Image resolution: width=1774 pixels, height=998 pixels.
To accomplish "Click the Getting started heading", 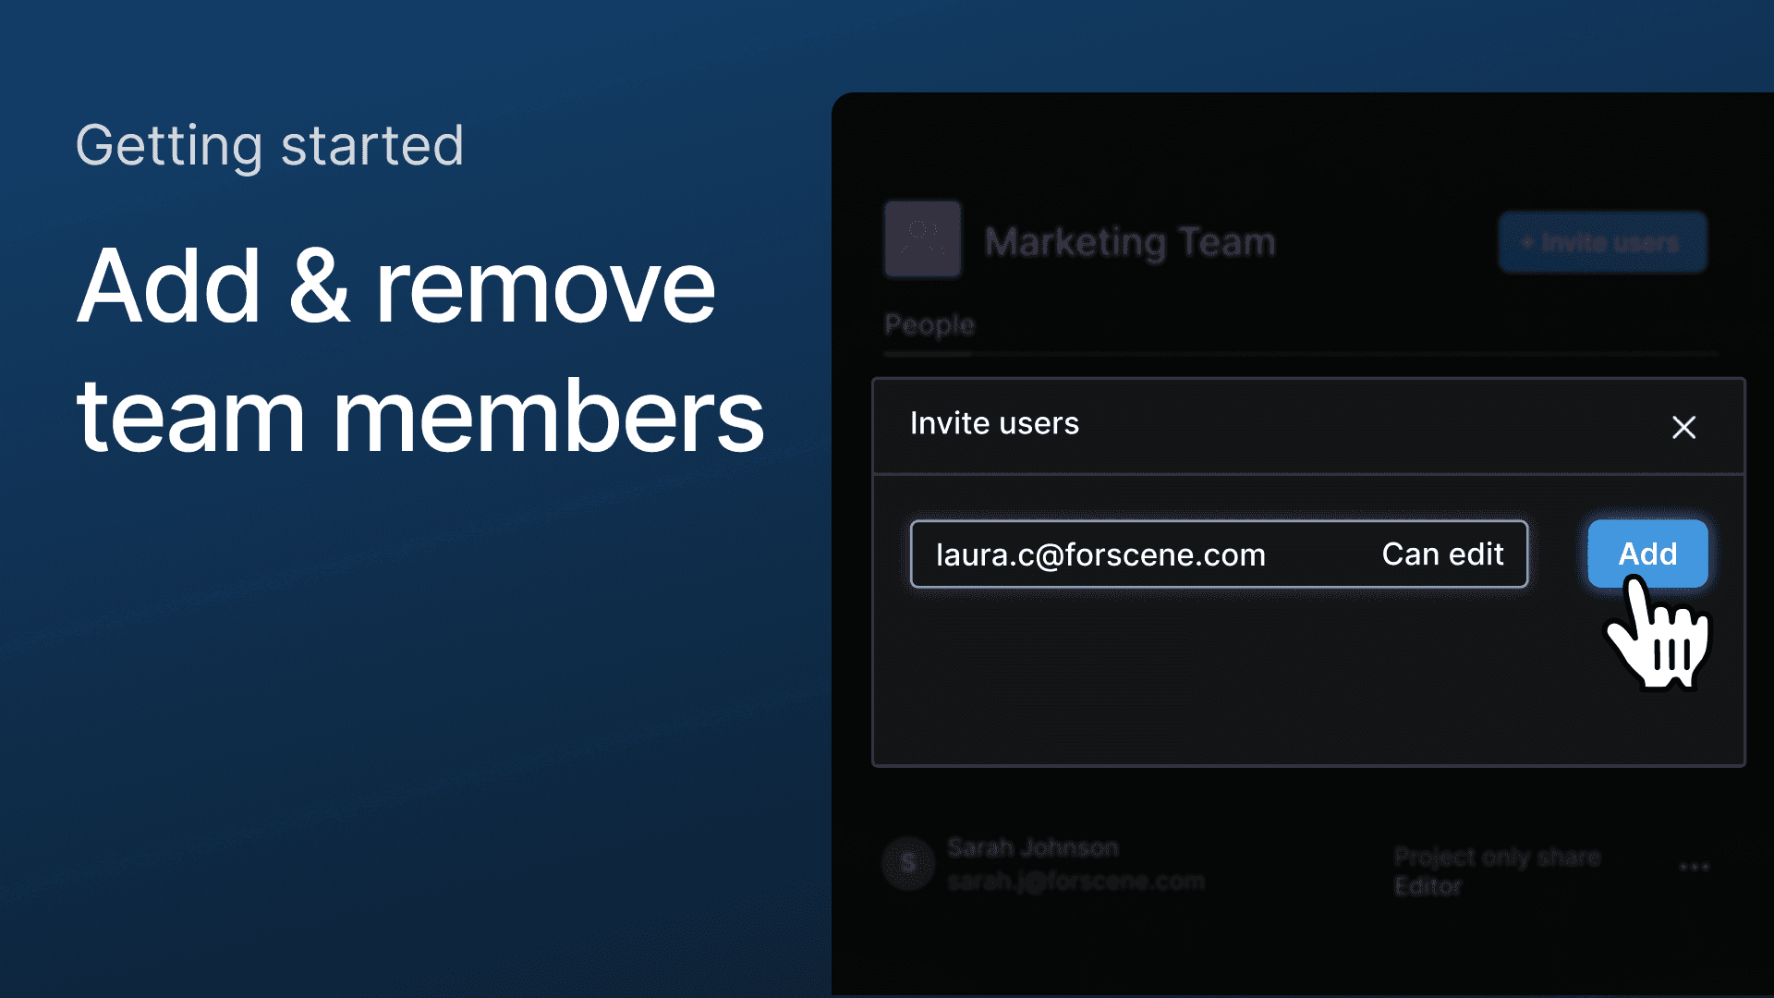I will pyautogui.click(x=270, y=146).
